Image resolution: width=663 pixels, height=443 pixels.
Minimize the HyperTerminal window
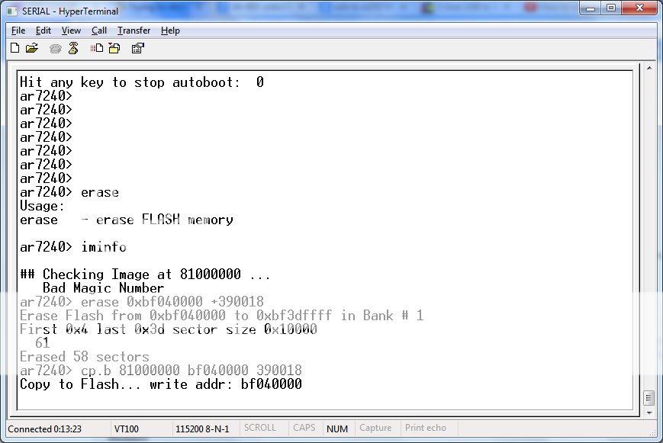[591, 8]
